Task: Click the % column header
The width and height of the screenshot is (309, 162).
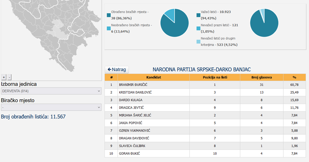Action: 294,77
